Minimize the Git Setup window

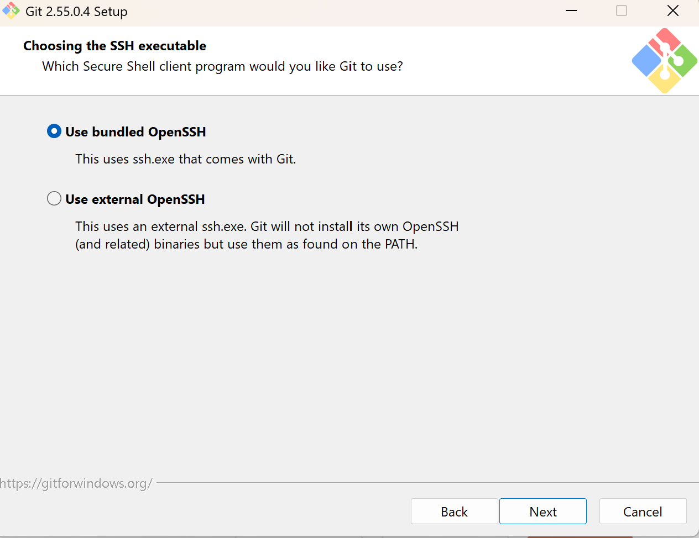571,11
